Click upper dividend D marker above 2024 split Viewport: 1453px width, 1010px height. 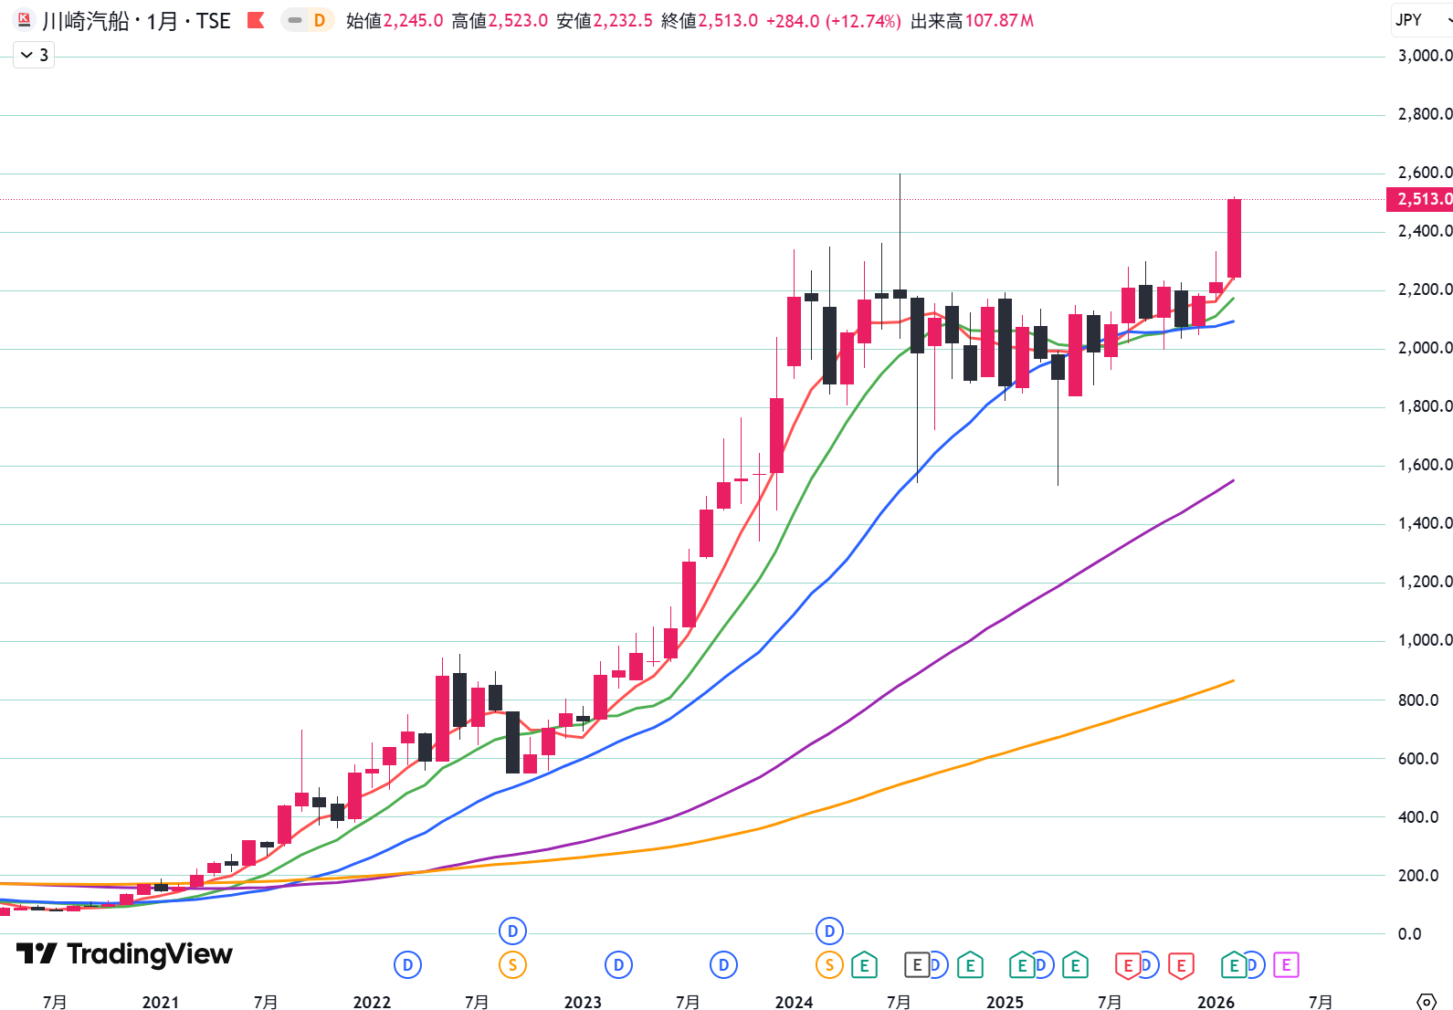(x=829, y=931)
